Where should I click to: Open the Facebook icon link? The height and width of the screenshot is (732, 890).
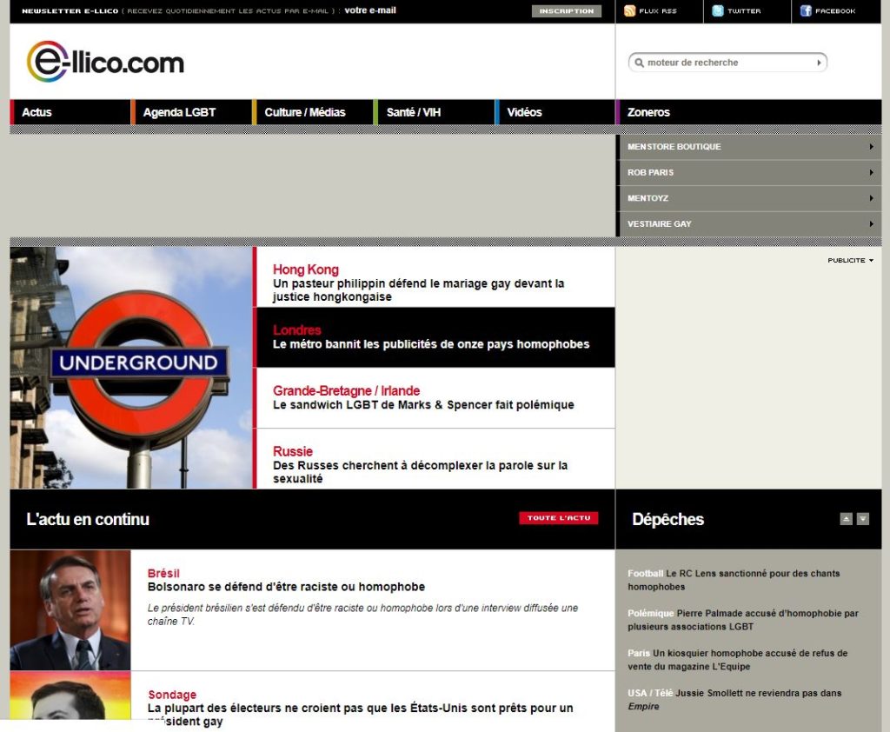[806, 10]
